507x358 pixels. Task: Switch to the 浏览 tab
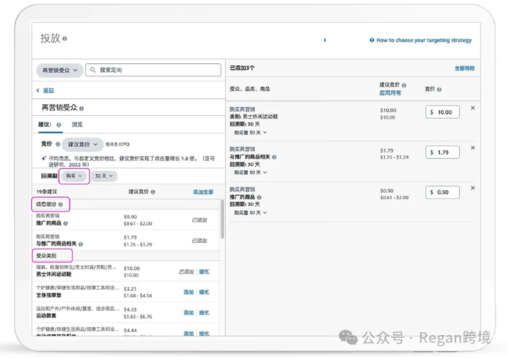77,125
